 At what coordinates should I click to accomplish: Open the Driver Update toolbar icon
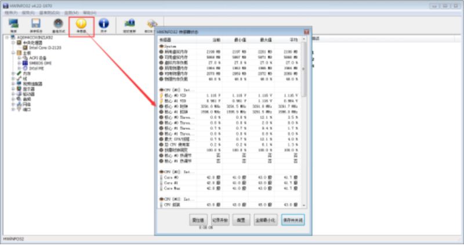pos(129,24)
